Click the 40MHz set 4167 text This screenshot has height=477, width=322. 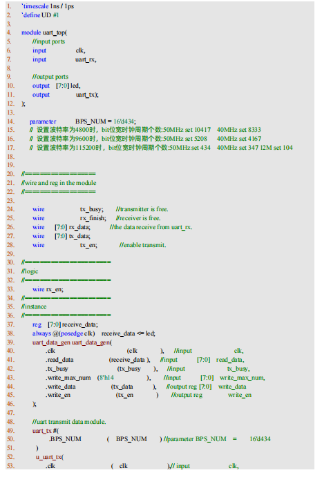point(239,139)
